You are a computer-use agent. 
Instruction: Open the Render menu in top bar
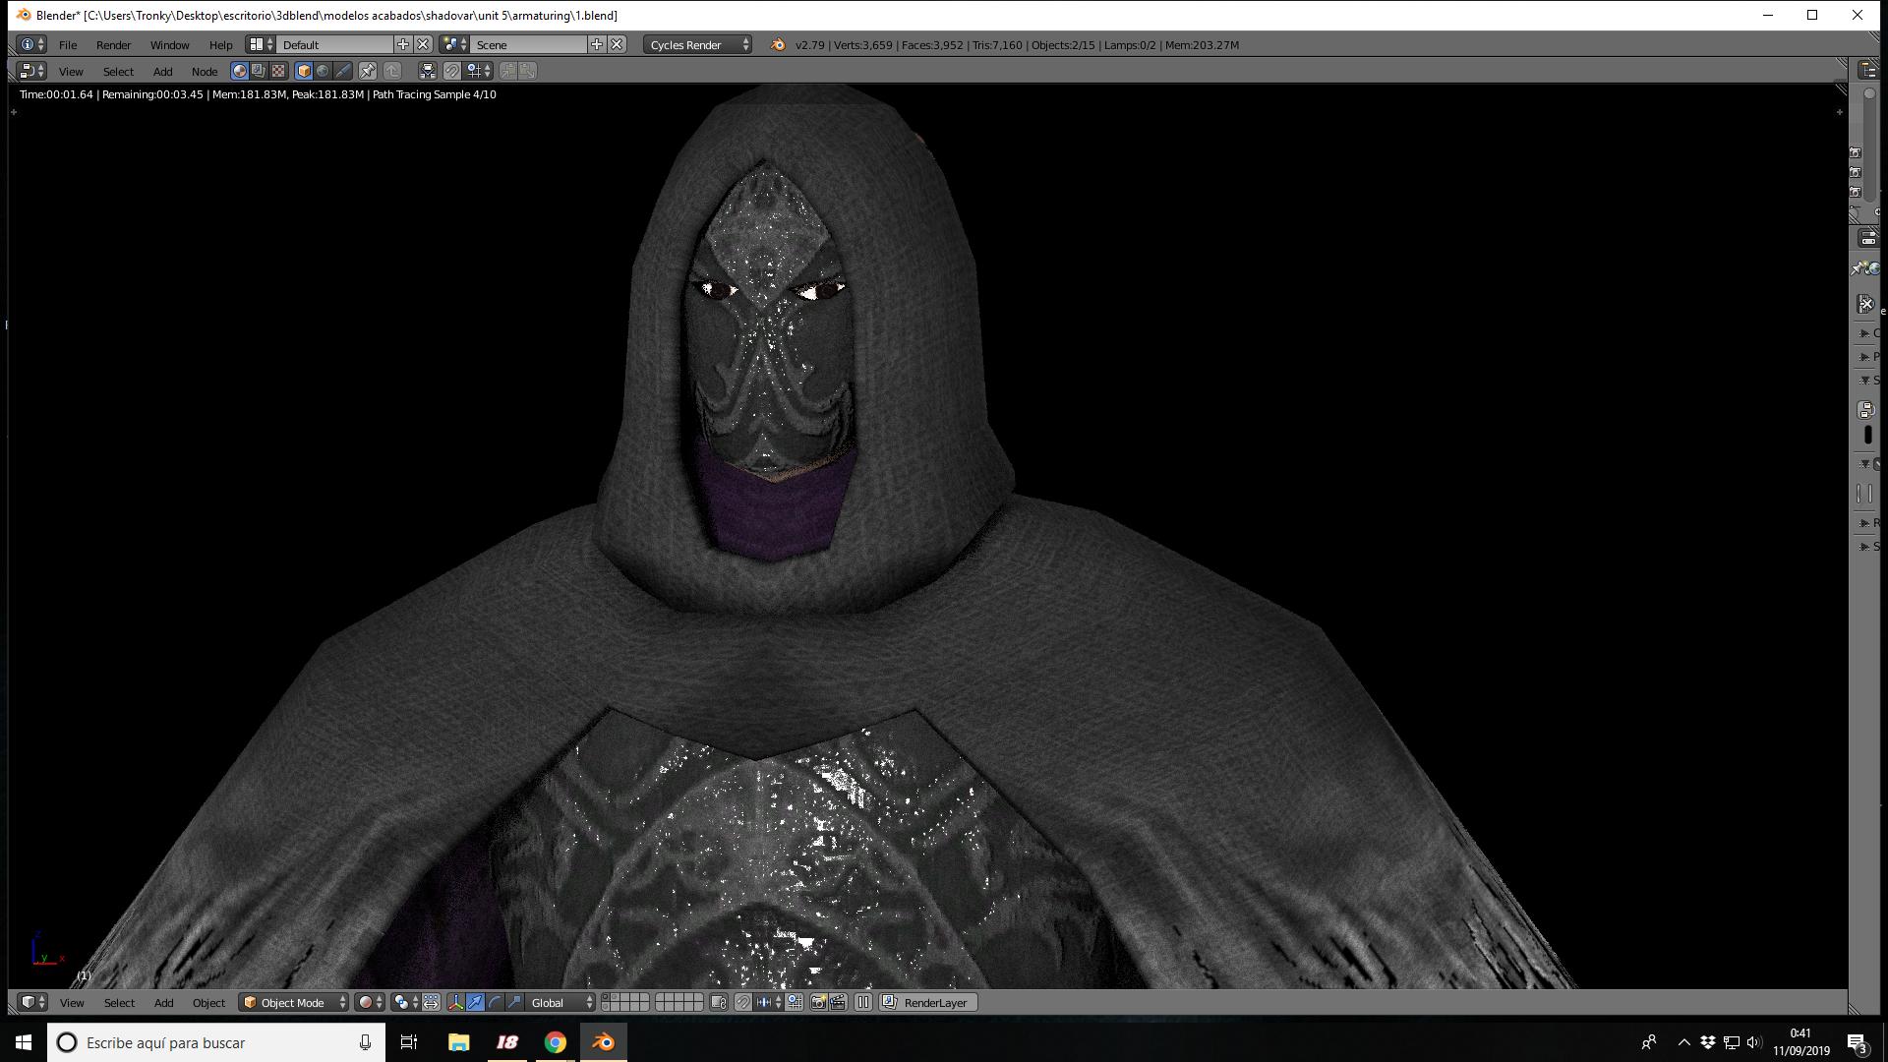(113, 44)
